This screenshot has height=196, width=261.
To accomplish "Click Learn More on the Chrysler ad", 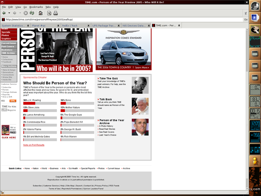I will pos(142,68).
